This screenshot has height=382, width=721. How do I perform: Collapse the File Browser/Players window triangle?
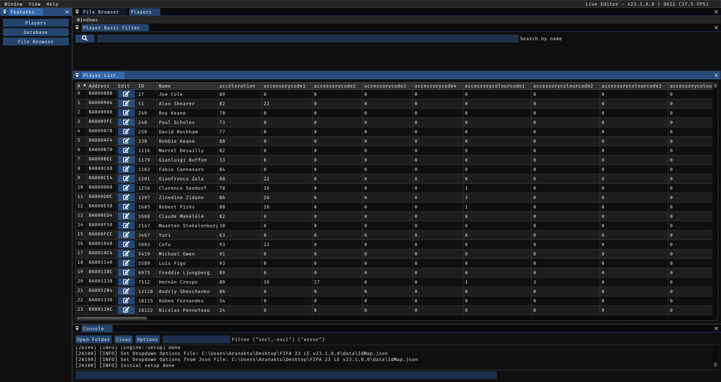(77, 12)
